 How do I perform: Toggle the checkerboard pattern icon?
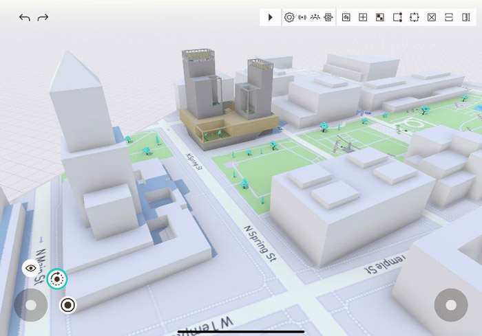tap(380, 17)
